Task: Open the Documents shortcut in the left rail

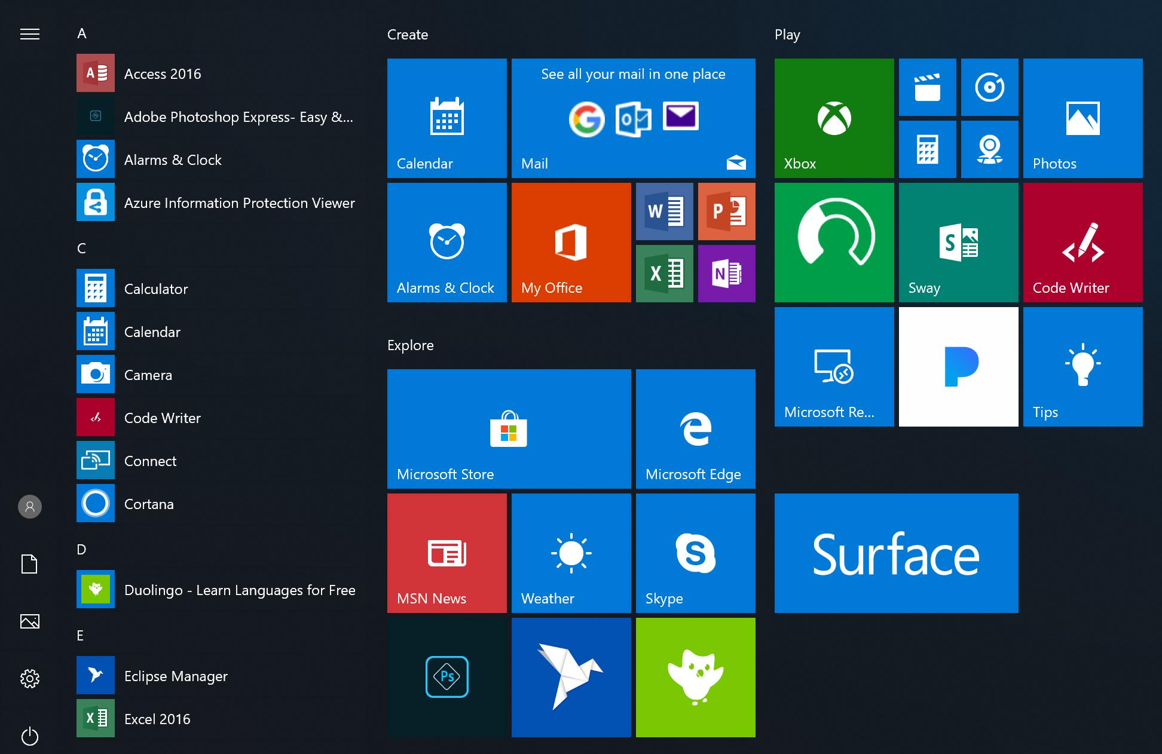Action: point(29,563)
